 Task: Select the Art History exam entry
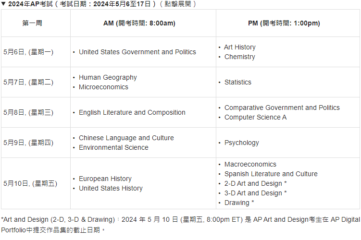point(240,47)
